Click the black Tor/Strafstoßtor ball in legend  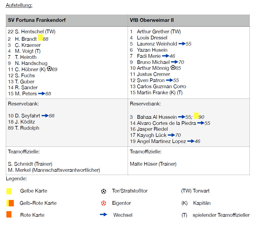pos(103,191)
